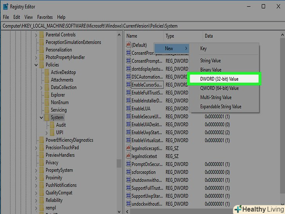Image resolution: width=285 pixels, height=214 pixels.
Task: Click the Registry Editor app icon in title bar
Action: point(5,7)
